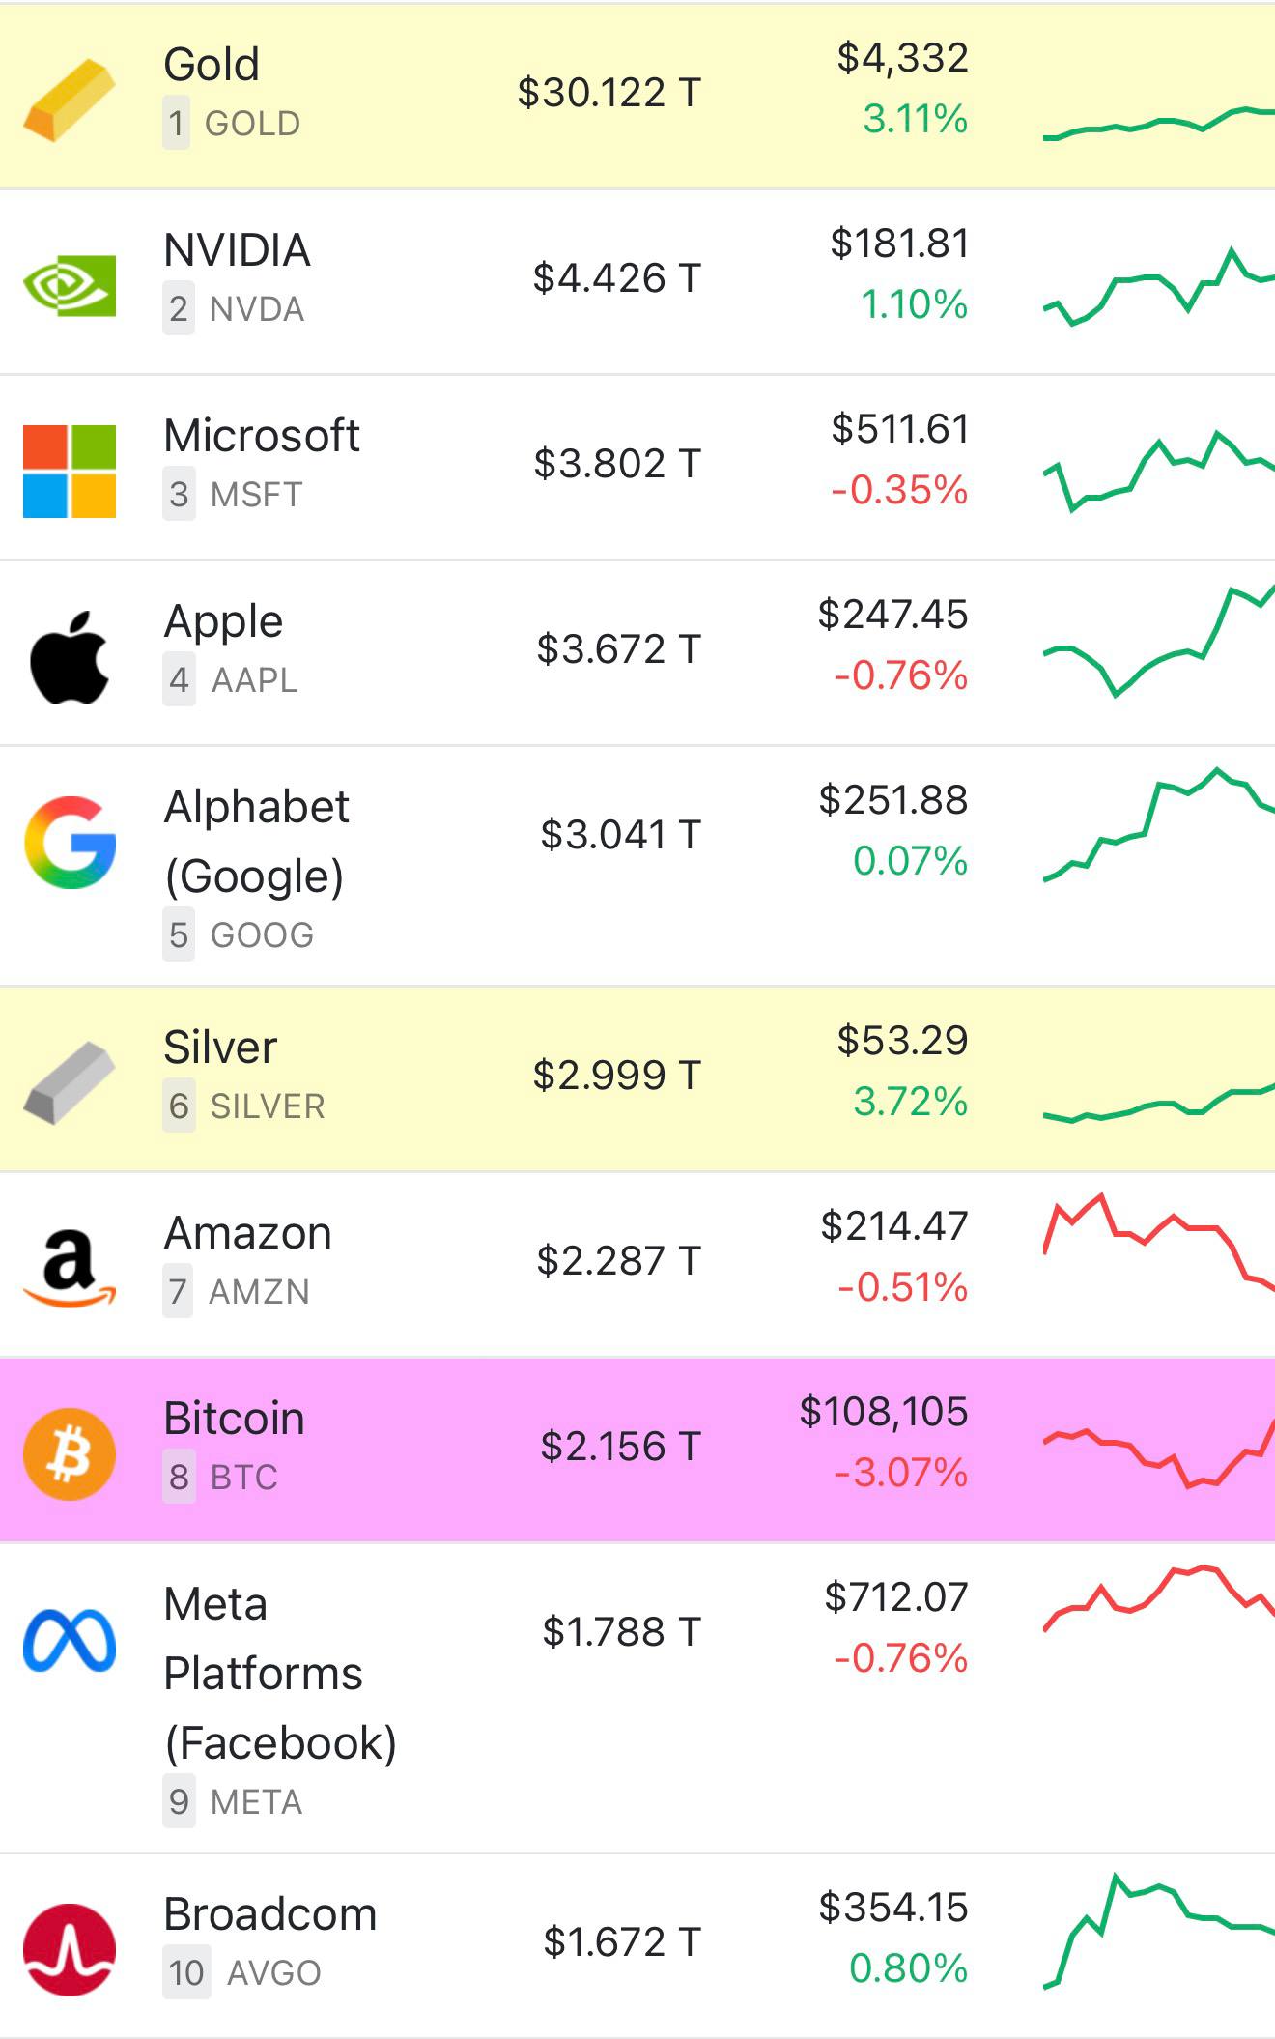Viewport: 1275px width, 2039px height.
Task: Select the Microsoft four-square logo
Action: click(70, 471)
